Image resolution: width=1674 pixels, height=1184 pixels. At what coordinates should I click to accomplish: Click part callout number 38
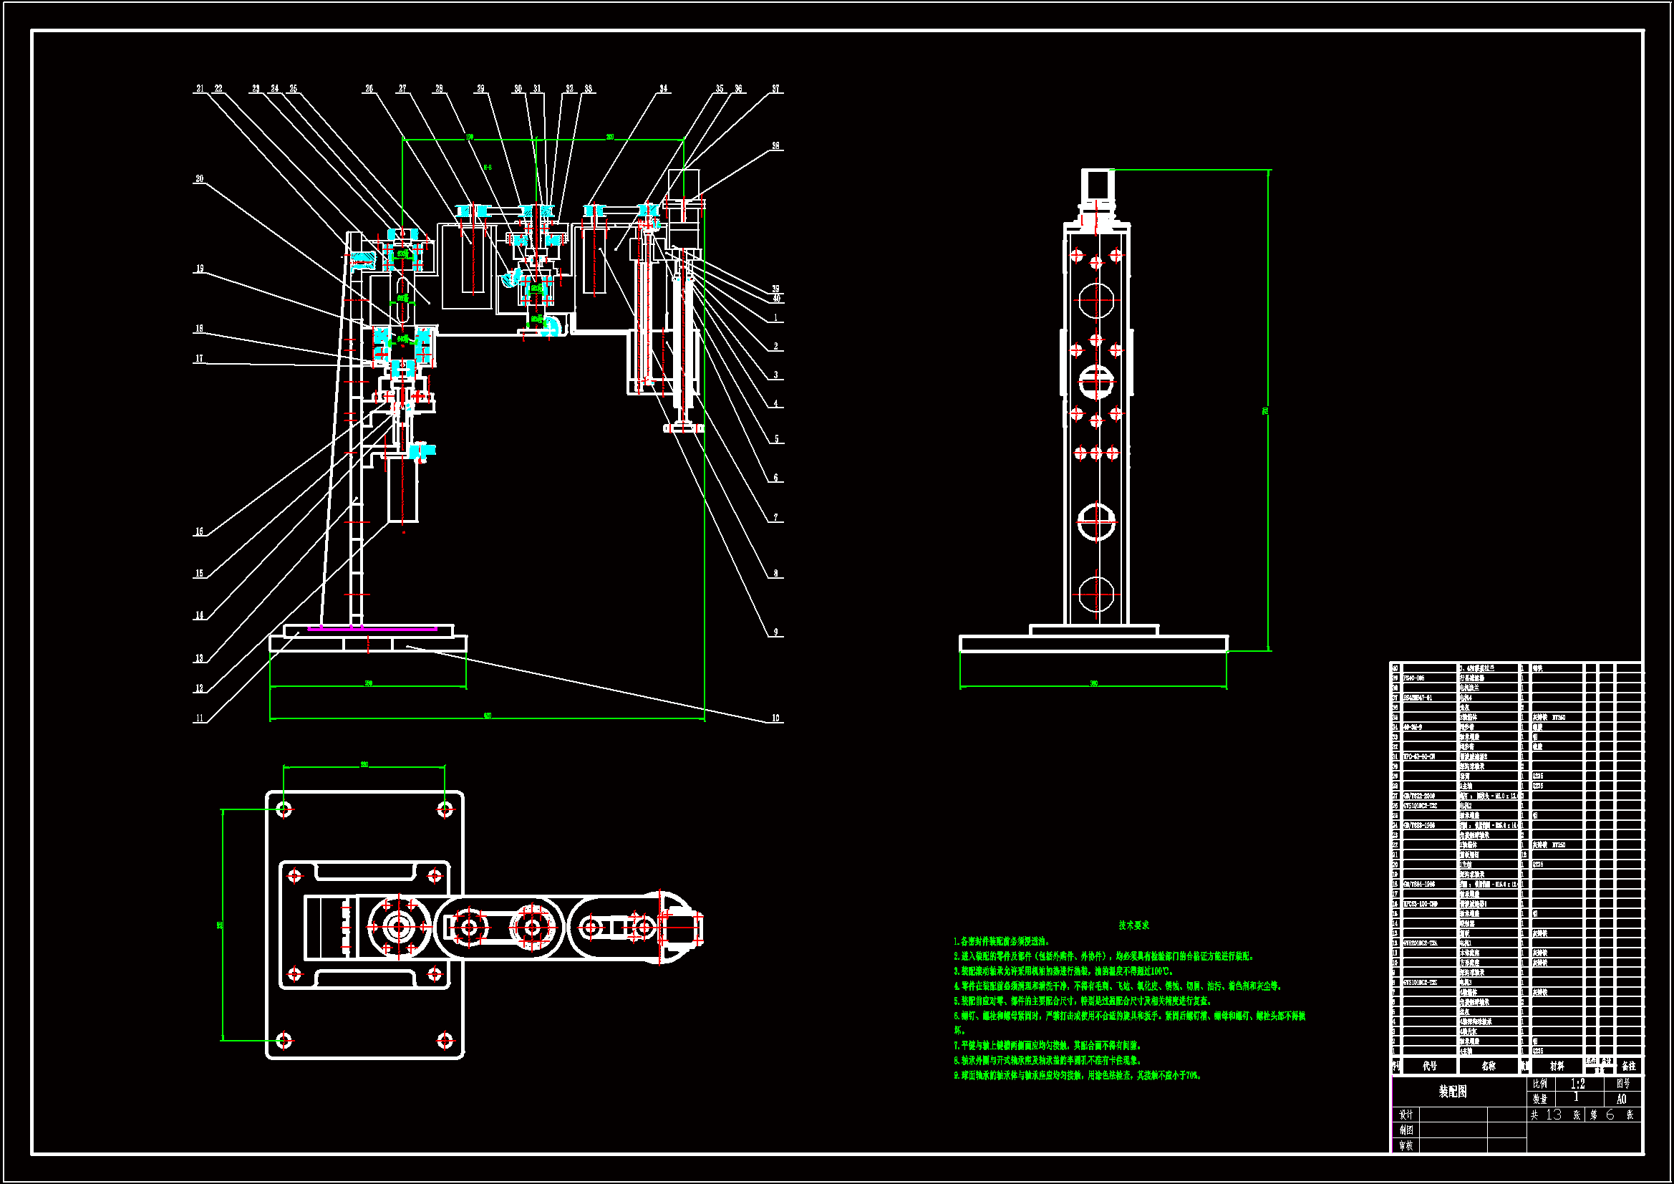click(x=775, y=146)
